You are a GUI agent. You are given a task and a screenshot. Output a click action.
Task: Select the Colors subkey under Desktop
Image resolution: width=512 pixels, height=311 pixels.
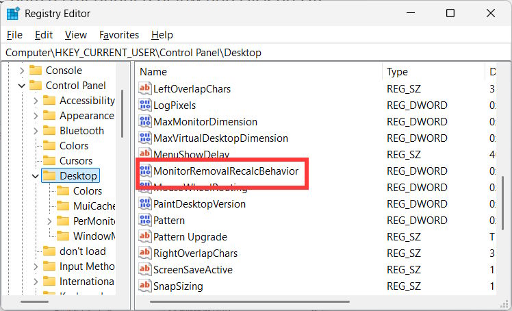(x=88, y=191)
